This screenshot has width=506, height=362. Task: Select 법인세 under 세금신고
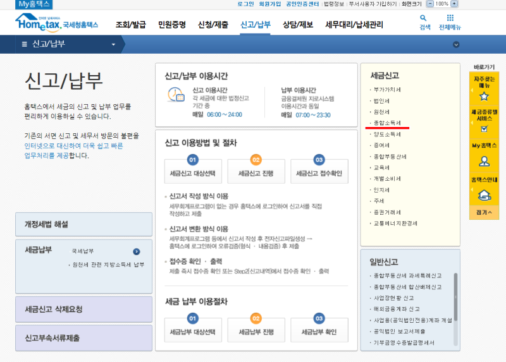pos(381,101)
